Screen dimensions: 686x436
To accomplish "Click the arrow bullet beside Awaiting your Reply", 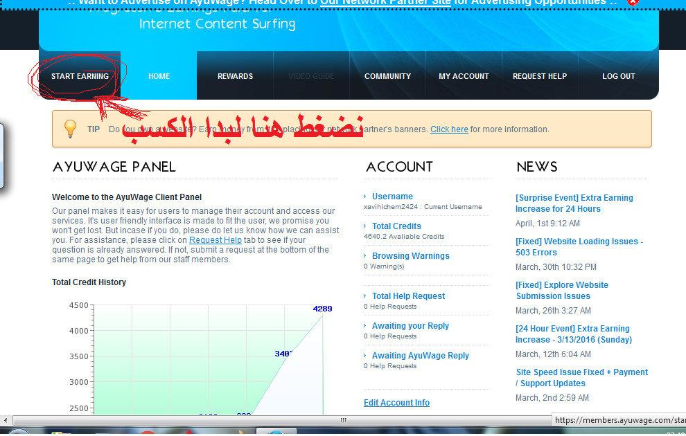I will click(365, 325).
